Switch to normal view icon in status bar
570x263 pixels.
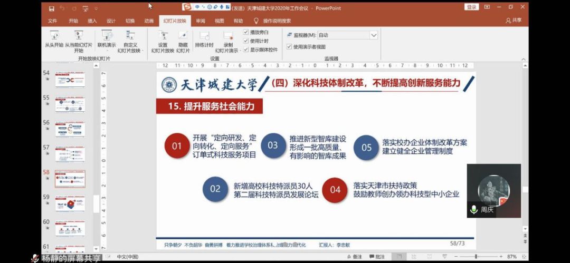coord(399,257)
